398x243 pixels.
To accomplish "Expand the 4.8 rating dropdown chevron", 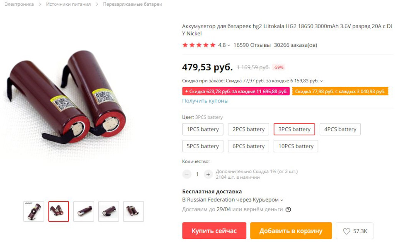I will point(229,46).
